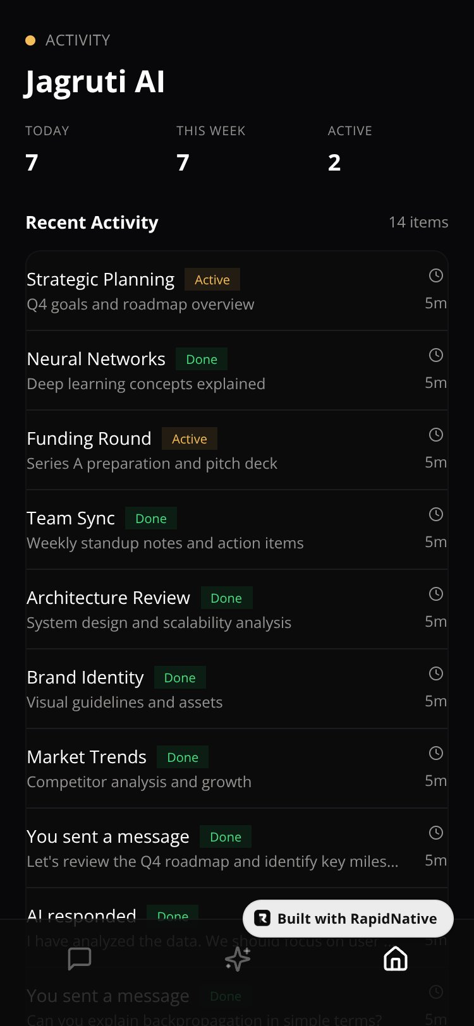Select the Market Trends activity row
The width and height of the screenshot is (474, 1026).
click(x=237, y=769)
